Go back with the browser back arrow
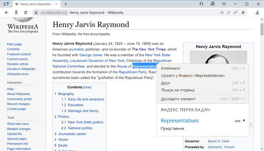The height and width of the screenshot is (151, 264). [6, 13]
